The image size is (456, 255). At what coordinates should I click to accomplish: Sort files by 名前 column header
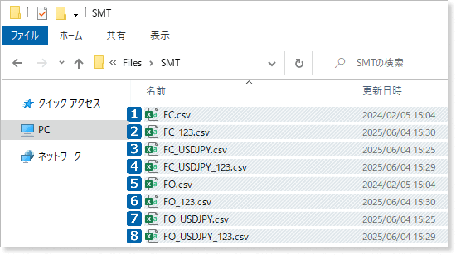(156, 91)
